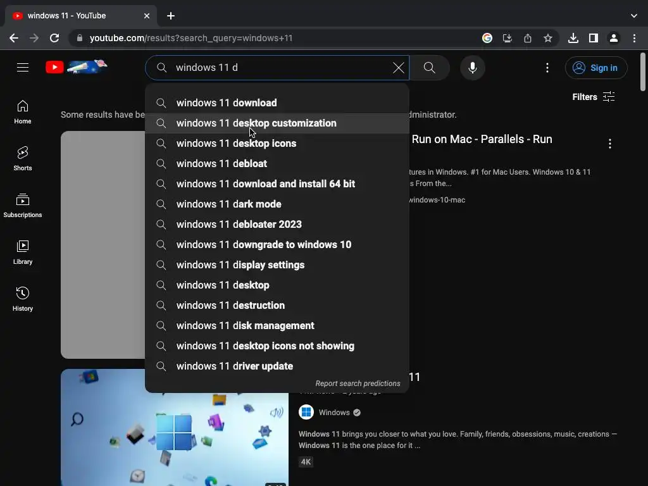This screenshot has width=648, height=486.
Task: Click browser forward arrow
Action: click(x=34, y=38)
